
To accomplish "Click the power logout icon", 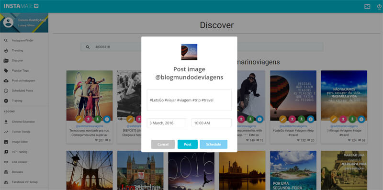I will click(x=379, y=7).
